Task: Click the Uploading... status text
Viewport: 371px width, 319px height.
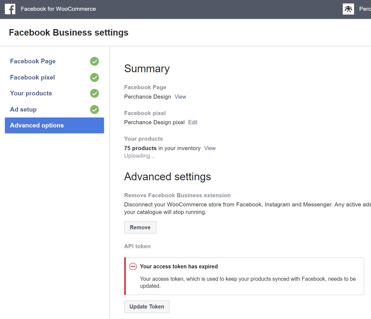Action: 140,156
